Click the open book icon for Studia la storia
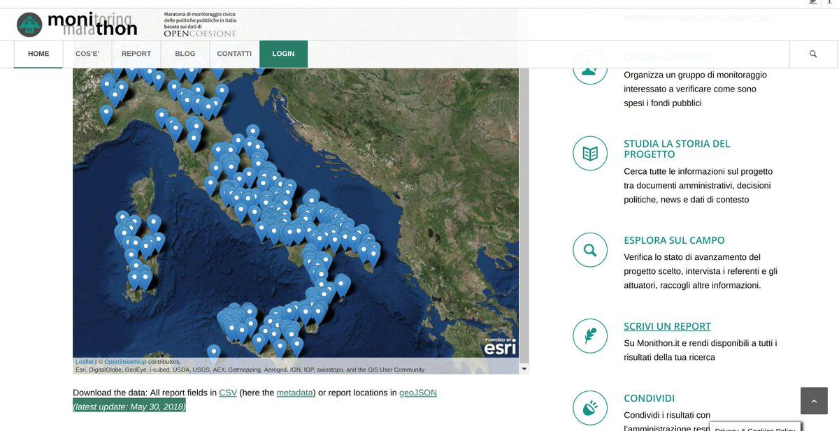839x431 pixels. [589, 154]
